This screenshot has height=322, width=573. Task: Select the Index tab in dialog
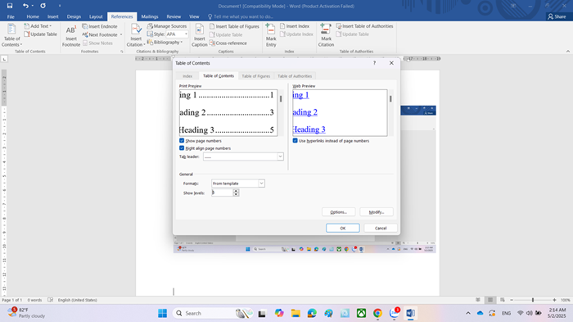[x=187, y=76]
